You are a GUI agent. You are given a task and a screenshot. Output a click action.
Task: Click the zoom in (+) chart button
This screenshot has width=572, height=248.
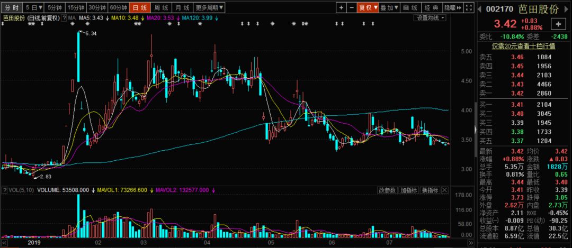coord(341,7)
